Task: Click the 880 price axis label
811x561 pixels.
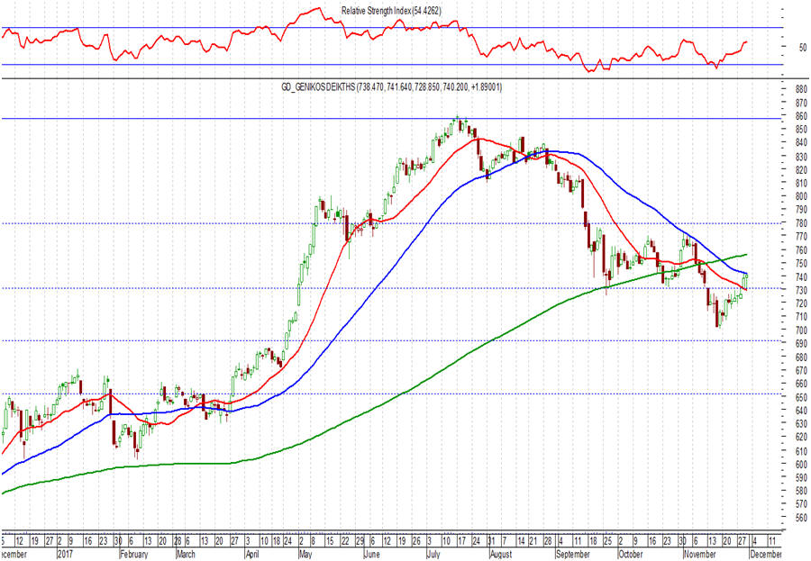Action: tap(801, 89)
